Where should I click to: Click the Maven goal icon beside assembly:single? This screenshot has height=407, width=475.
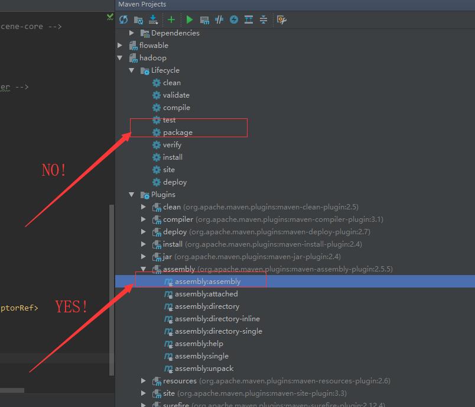pos(168,356)
